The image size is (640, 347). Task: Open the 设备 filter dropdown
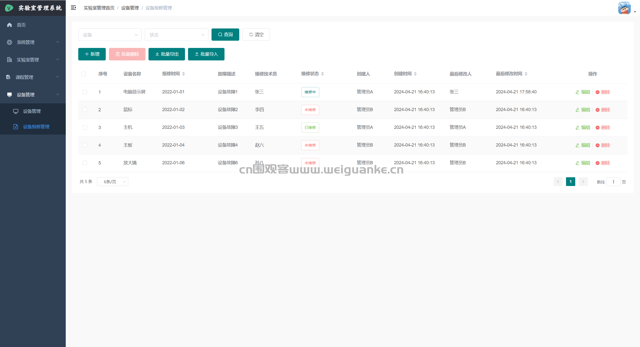coord(110,35)
